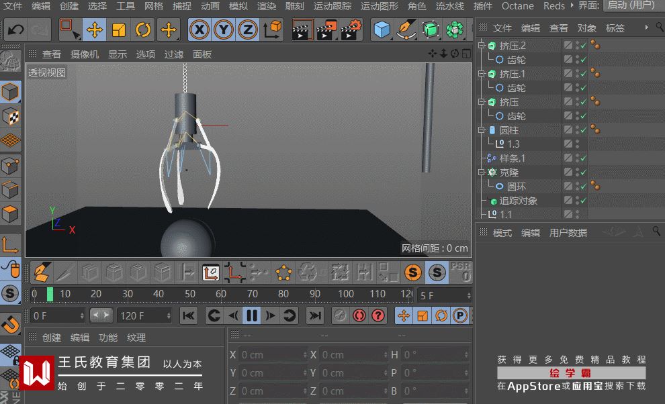Select the Spline Pen tool
The width and height of the screenshot is (665, 404).
click(x=406, y=30)
